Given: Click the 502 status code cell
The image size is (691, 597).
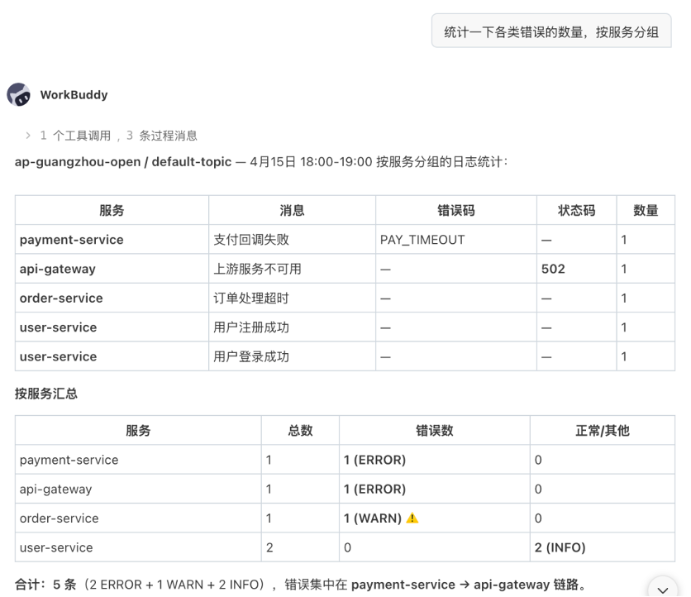Looking at the screenshot, I should click(576, 269).
